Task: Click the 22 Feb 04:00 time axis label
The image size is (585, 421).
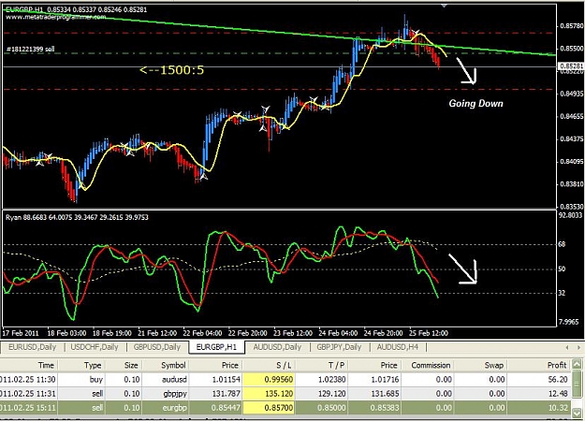Action: [x=202, y=333]
